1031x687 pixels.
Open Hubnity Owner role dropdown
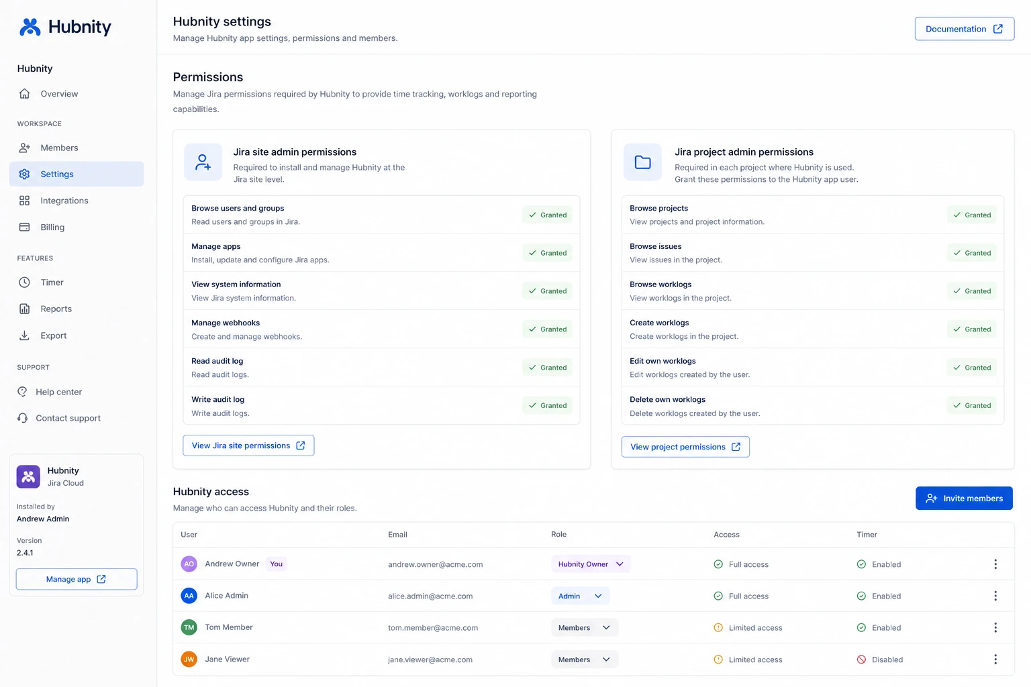tap(591, 564)
